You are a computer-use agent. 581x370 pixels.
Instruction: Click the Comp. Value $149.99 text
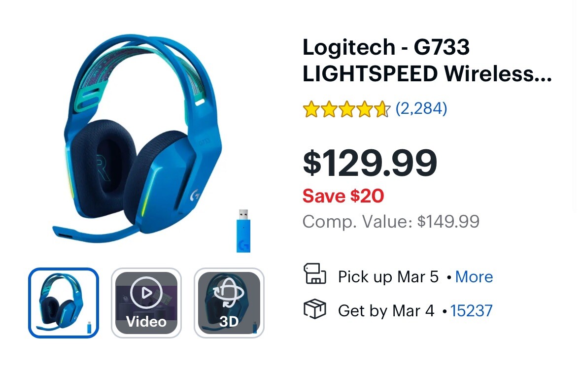tap(391, 222)
